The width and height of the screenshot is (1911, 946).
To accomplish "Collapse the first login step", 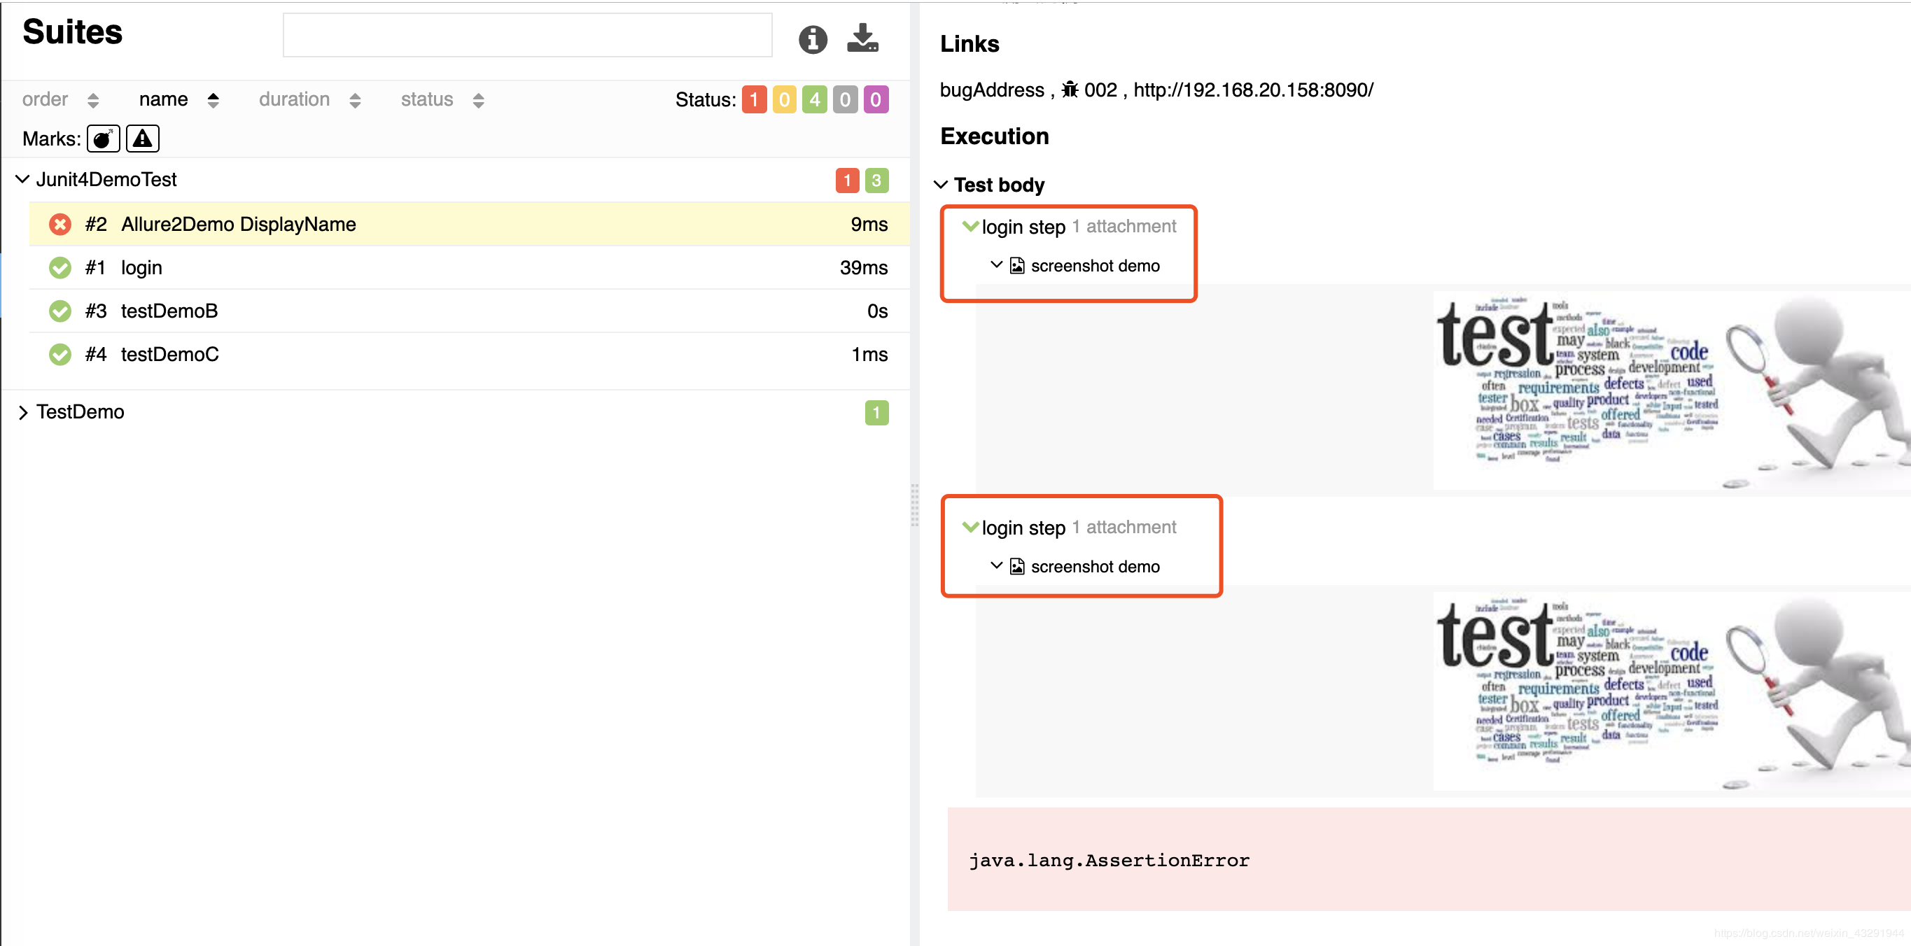I will (x=970, y=227).
